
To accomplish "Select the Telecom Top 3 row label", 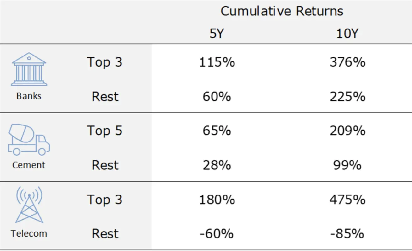I will 104,200.
